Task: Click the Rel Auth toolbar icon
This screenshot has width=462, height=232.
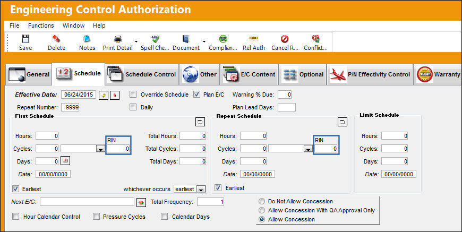Action: pos(254,39)
